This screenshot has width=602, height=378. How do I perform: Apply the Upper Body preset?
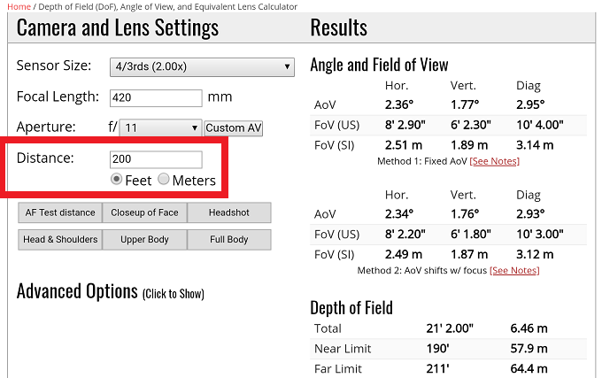tap(144, 239)
